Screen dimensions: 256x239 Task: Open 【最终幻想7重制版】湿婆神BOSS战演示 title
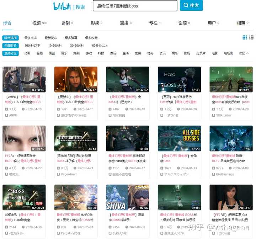tap(126, 217)
